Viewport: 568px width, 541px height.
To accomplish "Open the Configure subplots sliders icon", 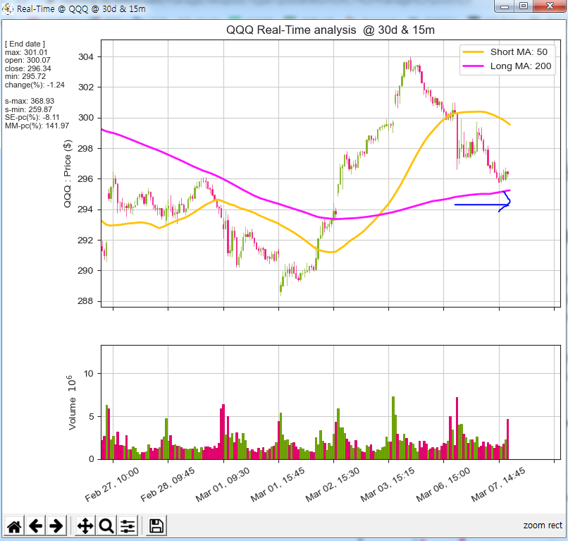I will (x=127, y=525).
